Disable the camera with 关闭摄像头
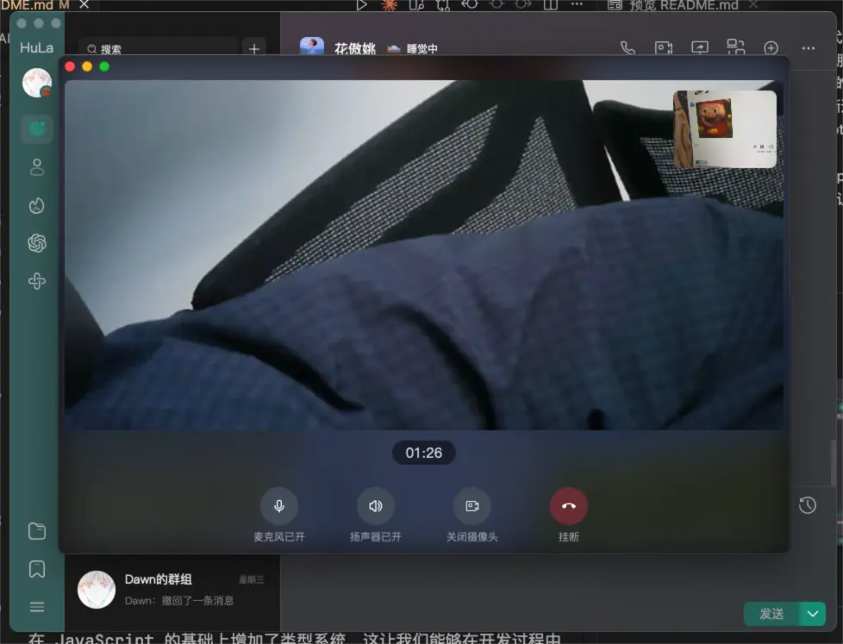 (471, 506)
